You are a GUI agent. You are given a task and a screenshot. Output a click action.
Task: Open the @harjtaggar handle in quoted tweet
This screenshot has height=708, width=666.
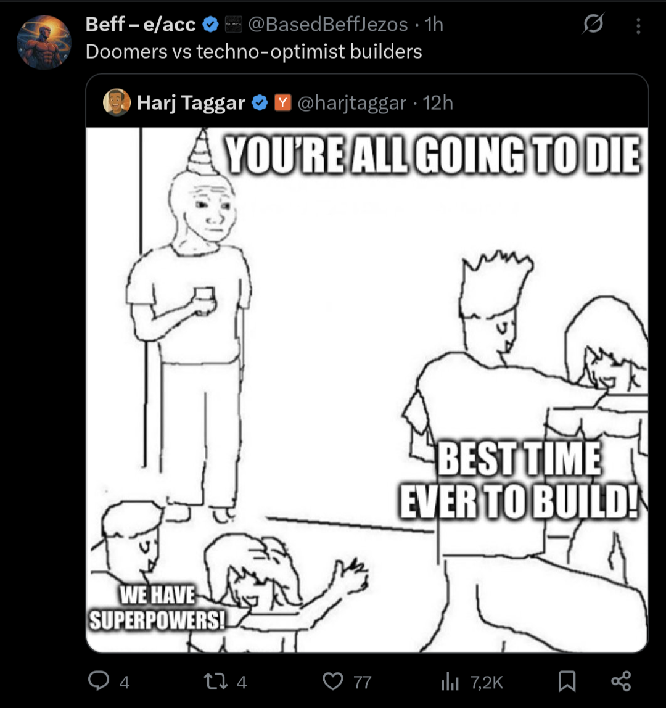[351, 103]
